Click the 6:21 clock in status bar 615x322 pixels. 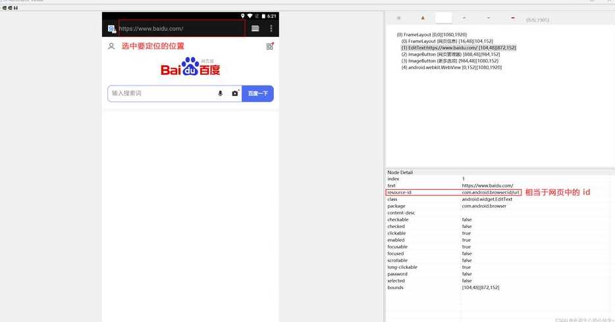pos(272,16)
